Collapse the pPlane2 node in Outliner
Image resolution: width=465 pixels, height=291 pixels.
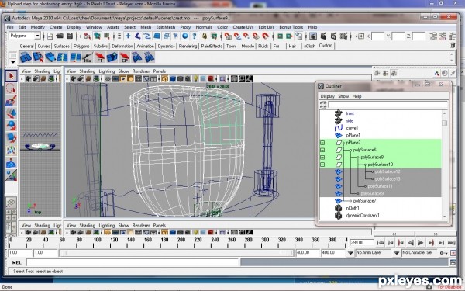tap(322, 143)
